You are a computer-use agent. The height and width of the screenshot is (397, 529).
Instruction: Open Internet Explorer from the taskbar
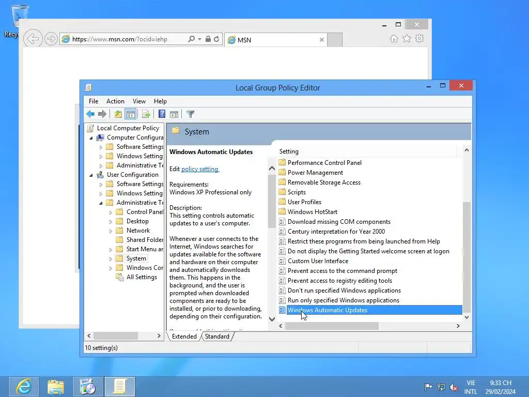pos(24,387)
